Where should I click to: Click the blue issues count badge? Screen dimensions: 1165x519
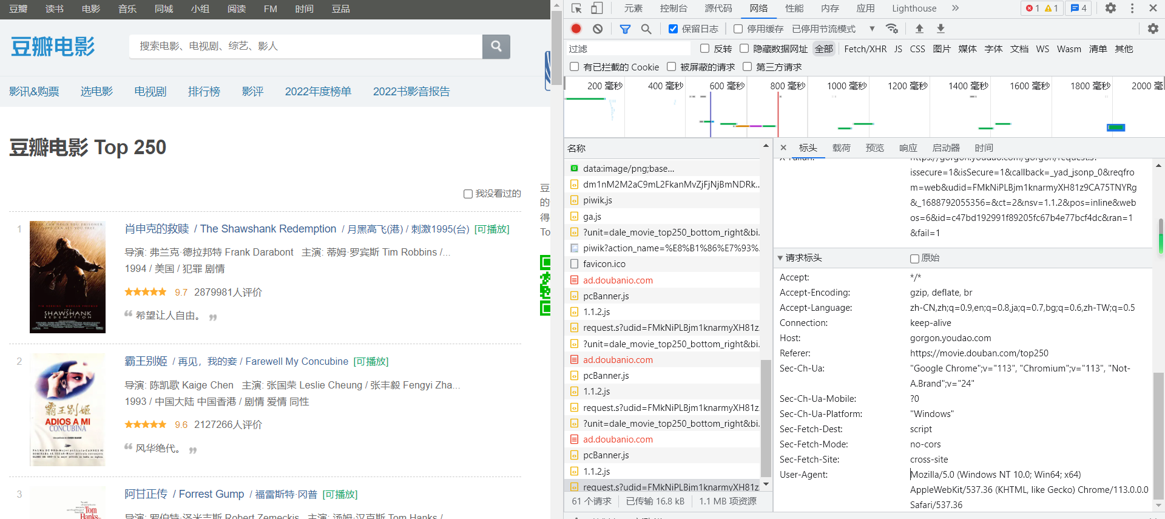click(x=1078, y=8)
